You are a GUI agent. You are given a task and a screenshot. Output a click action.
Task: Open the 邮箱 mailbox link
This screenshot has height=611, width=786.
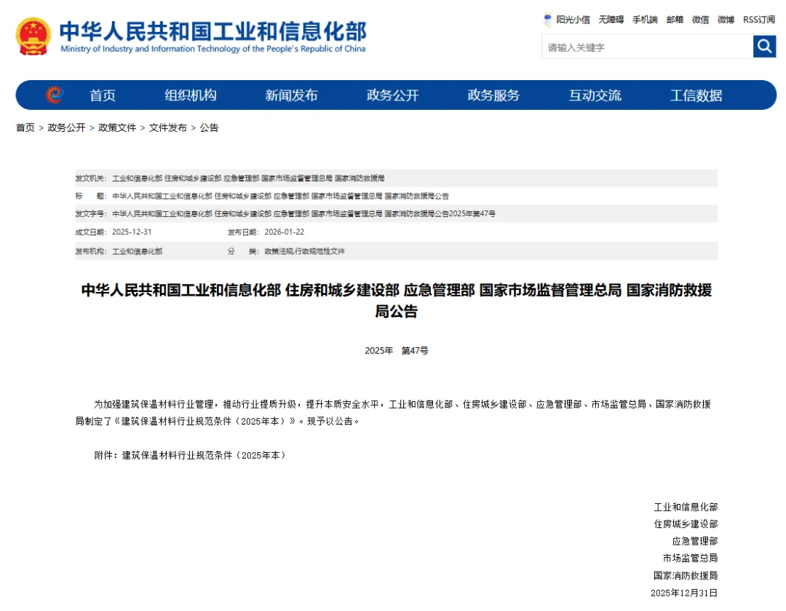click(675, 20)
